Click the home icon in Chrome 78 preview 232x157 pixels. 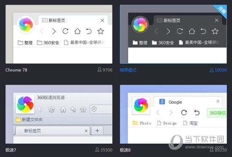click(77, 31)
